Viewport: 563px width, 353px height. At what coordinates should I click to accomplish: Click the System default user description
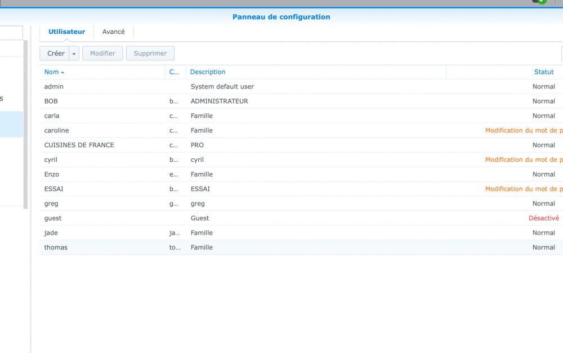(222, 87)
